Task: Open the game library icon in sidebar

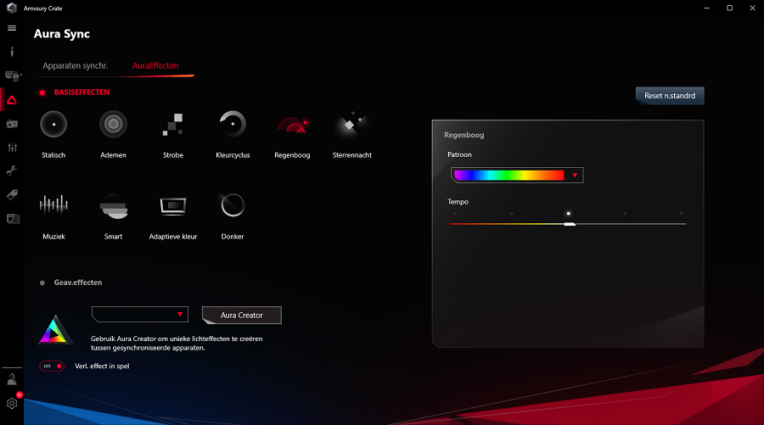Action: point(12,124)
